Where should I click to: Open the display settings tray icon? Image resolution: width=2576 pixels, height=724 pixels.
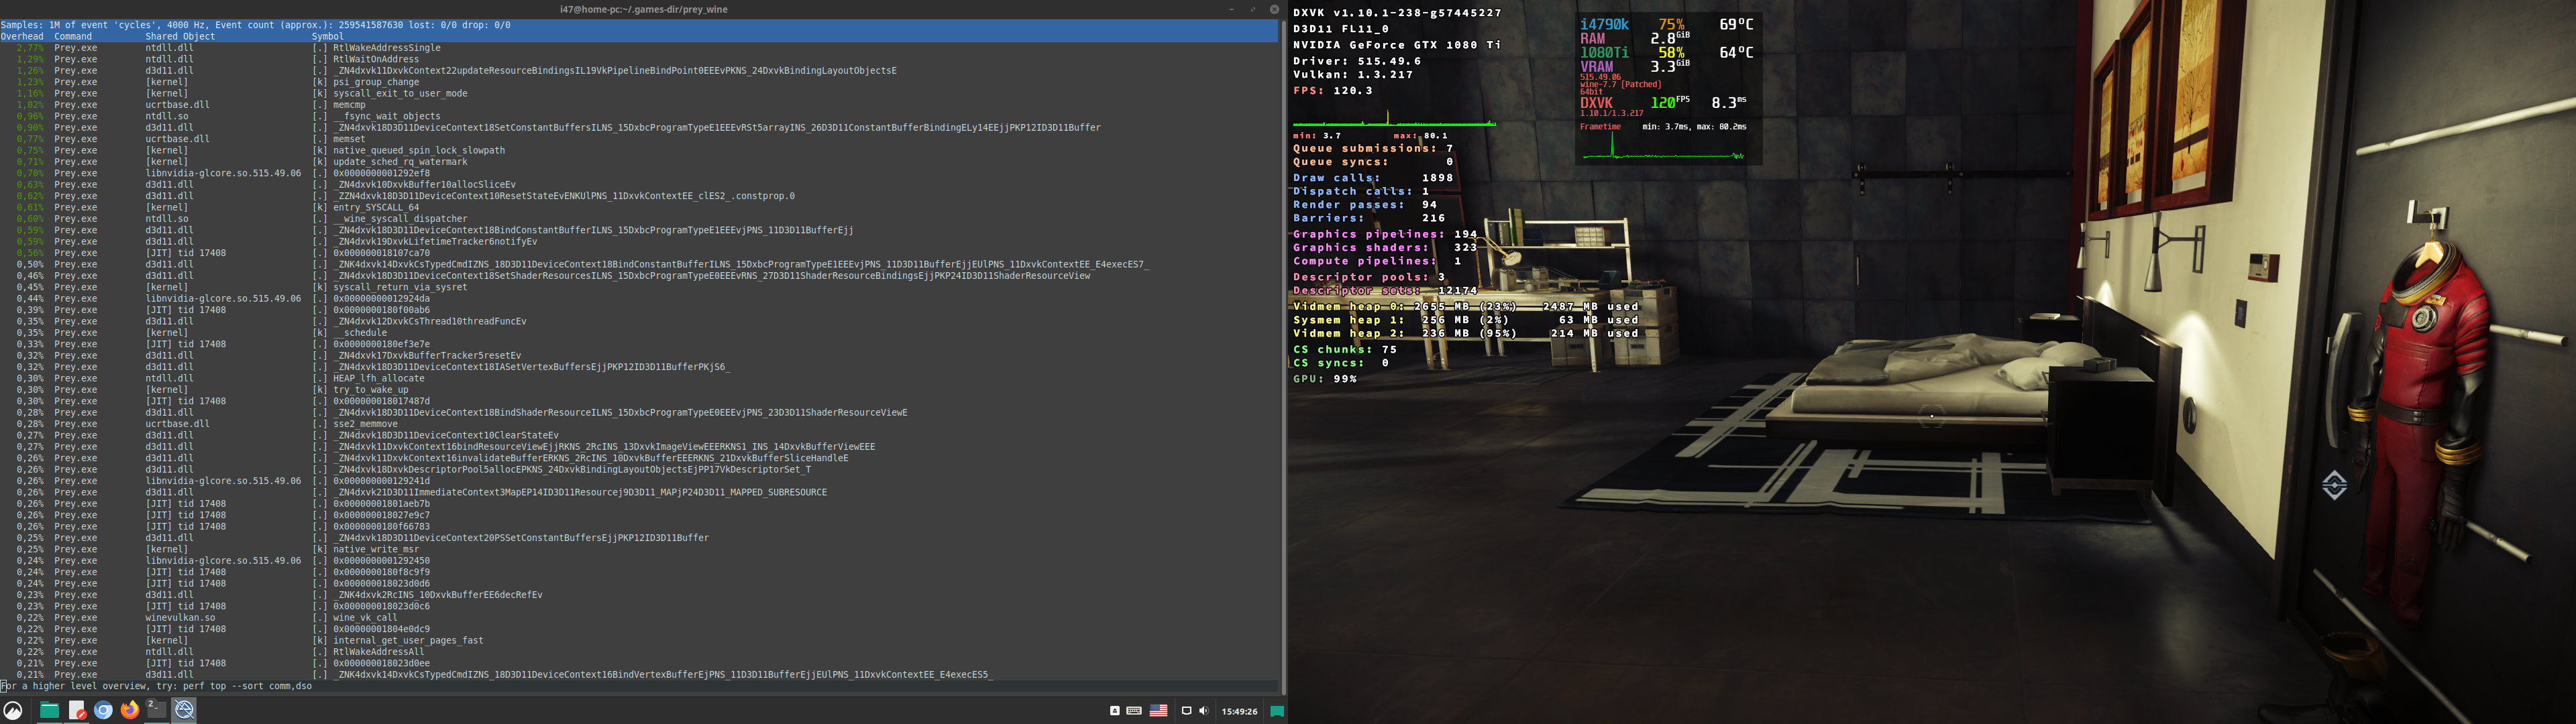[1186, 711]
